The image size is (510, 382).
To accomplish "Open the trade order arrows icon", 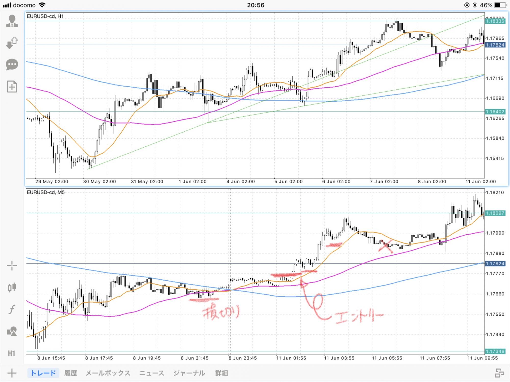I will pyautogui.click(x=12, y=43).
